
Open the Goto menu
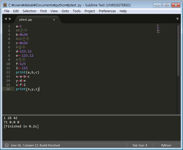pyautogui.click(x=65, y=11)
